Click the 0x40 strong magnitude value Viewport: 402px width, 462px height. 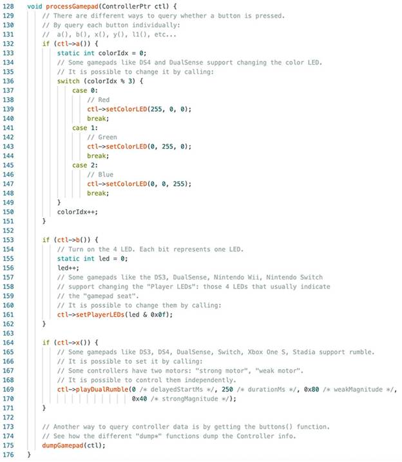139,399
